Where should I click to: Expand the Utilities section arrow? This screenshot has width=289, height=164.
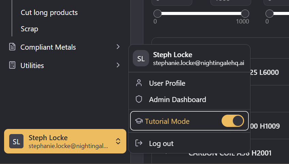click(118, 65)
